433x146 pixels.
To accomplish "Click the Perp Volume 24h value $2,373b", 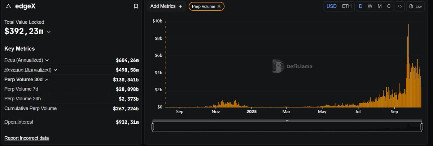I will tap(128, 99).
